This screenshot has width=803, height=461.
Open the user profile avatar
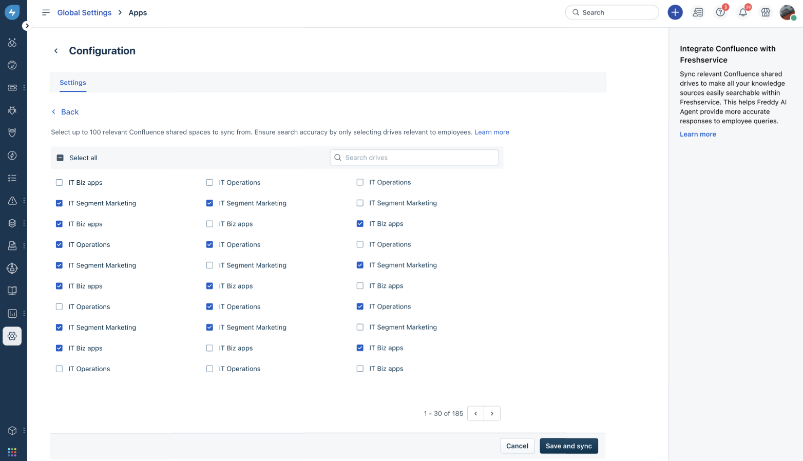pos(787,12)
